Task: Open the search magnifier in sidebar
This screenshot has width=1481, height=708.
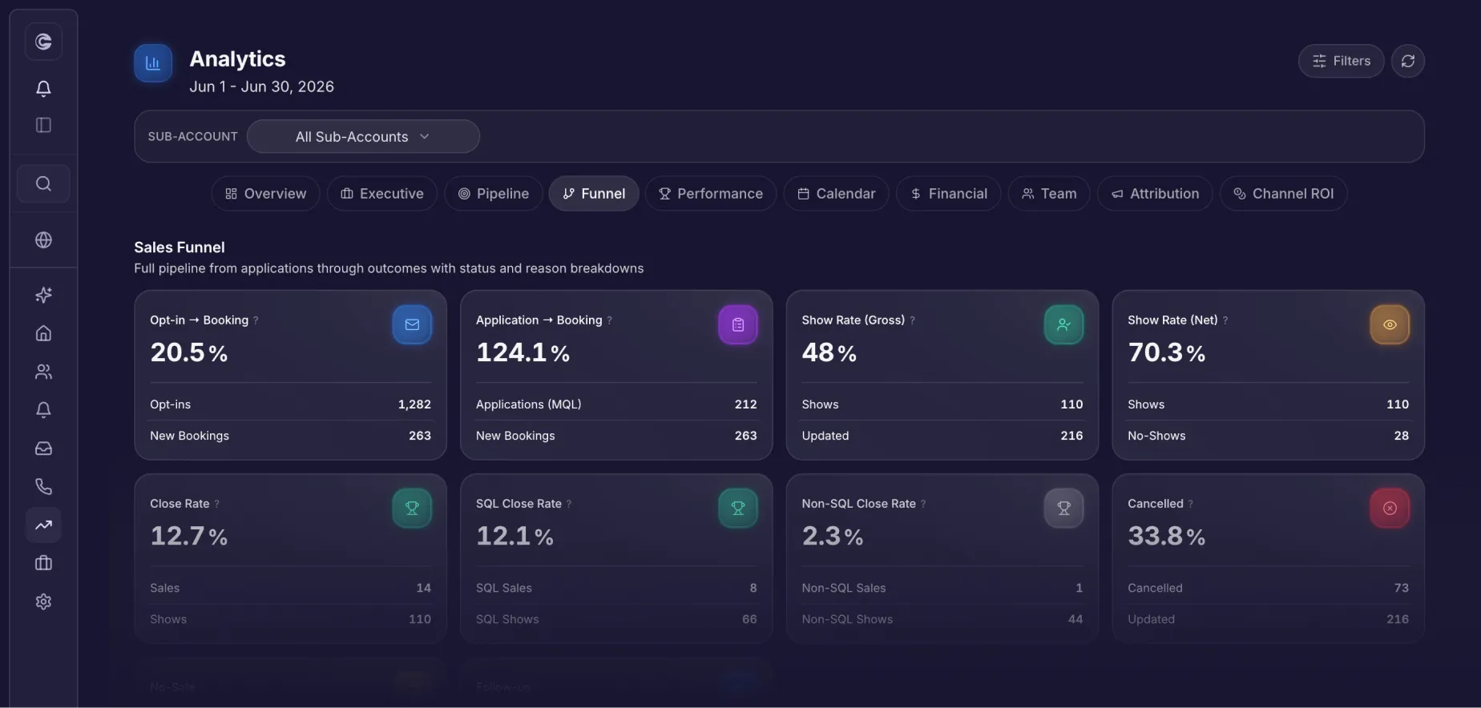Action: [43, 184]
